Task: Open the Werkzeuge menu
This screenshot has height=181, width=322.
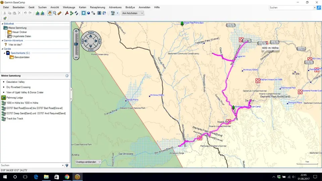Action: point(69,7)
